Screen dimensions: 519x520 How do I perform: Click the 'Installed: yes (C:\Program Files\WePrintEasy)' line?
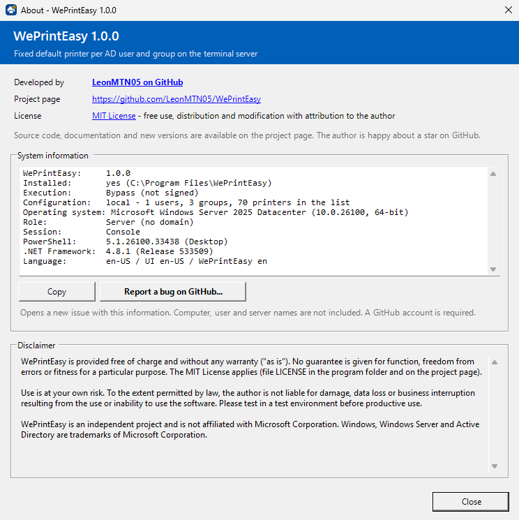(x=147, y=183)
